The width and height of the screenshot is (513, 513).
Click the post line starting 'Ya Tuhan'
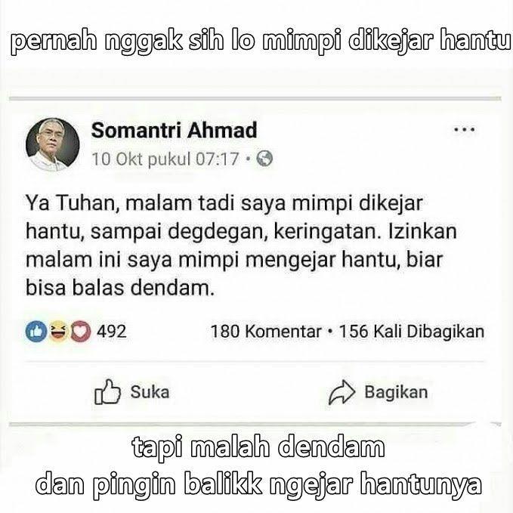[224, 203]
